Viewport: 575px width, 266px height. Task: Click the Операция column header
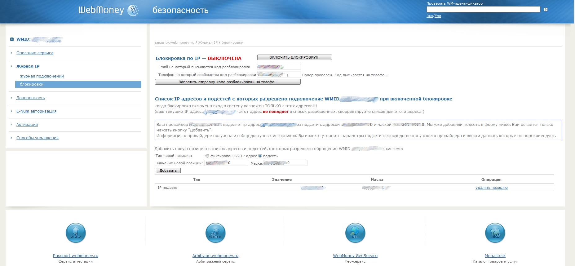[x=491, y=180]
